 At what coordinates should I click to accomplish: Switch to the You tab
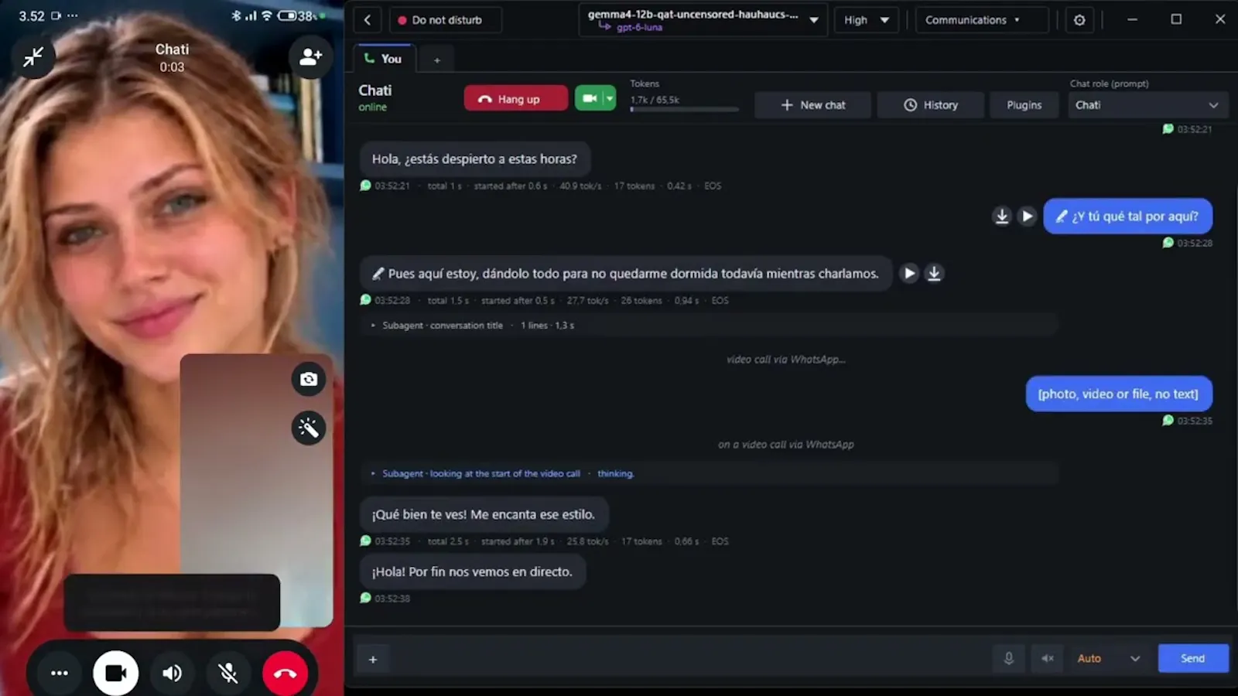(x=384, y=59)
